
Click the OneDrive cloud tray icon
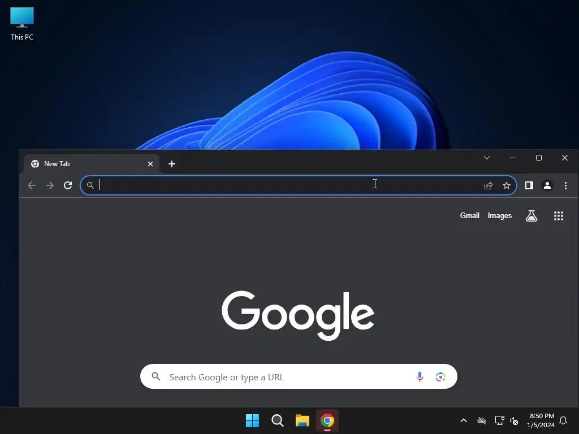(x=482, y=420)
